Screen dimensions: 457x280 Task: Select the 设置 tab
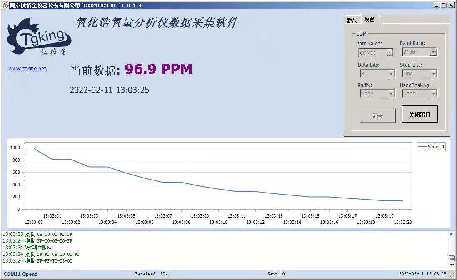tap(370, 20)
